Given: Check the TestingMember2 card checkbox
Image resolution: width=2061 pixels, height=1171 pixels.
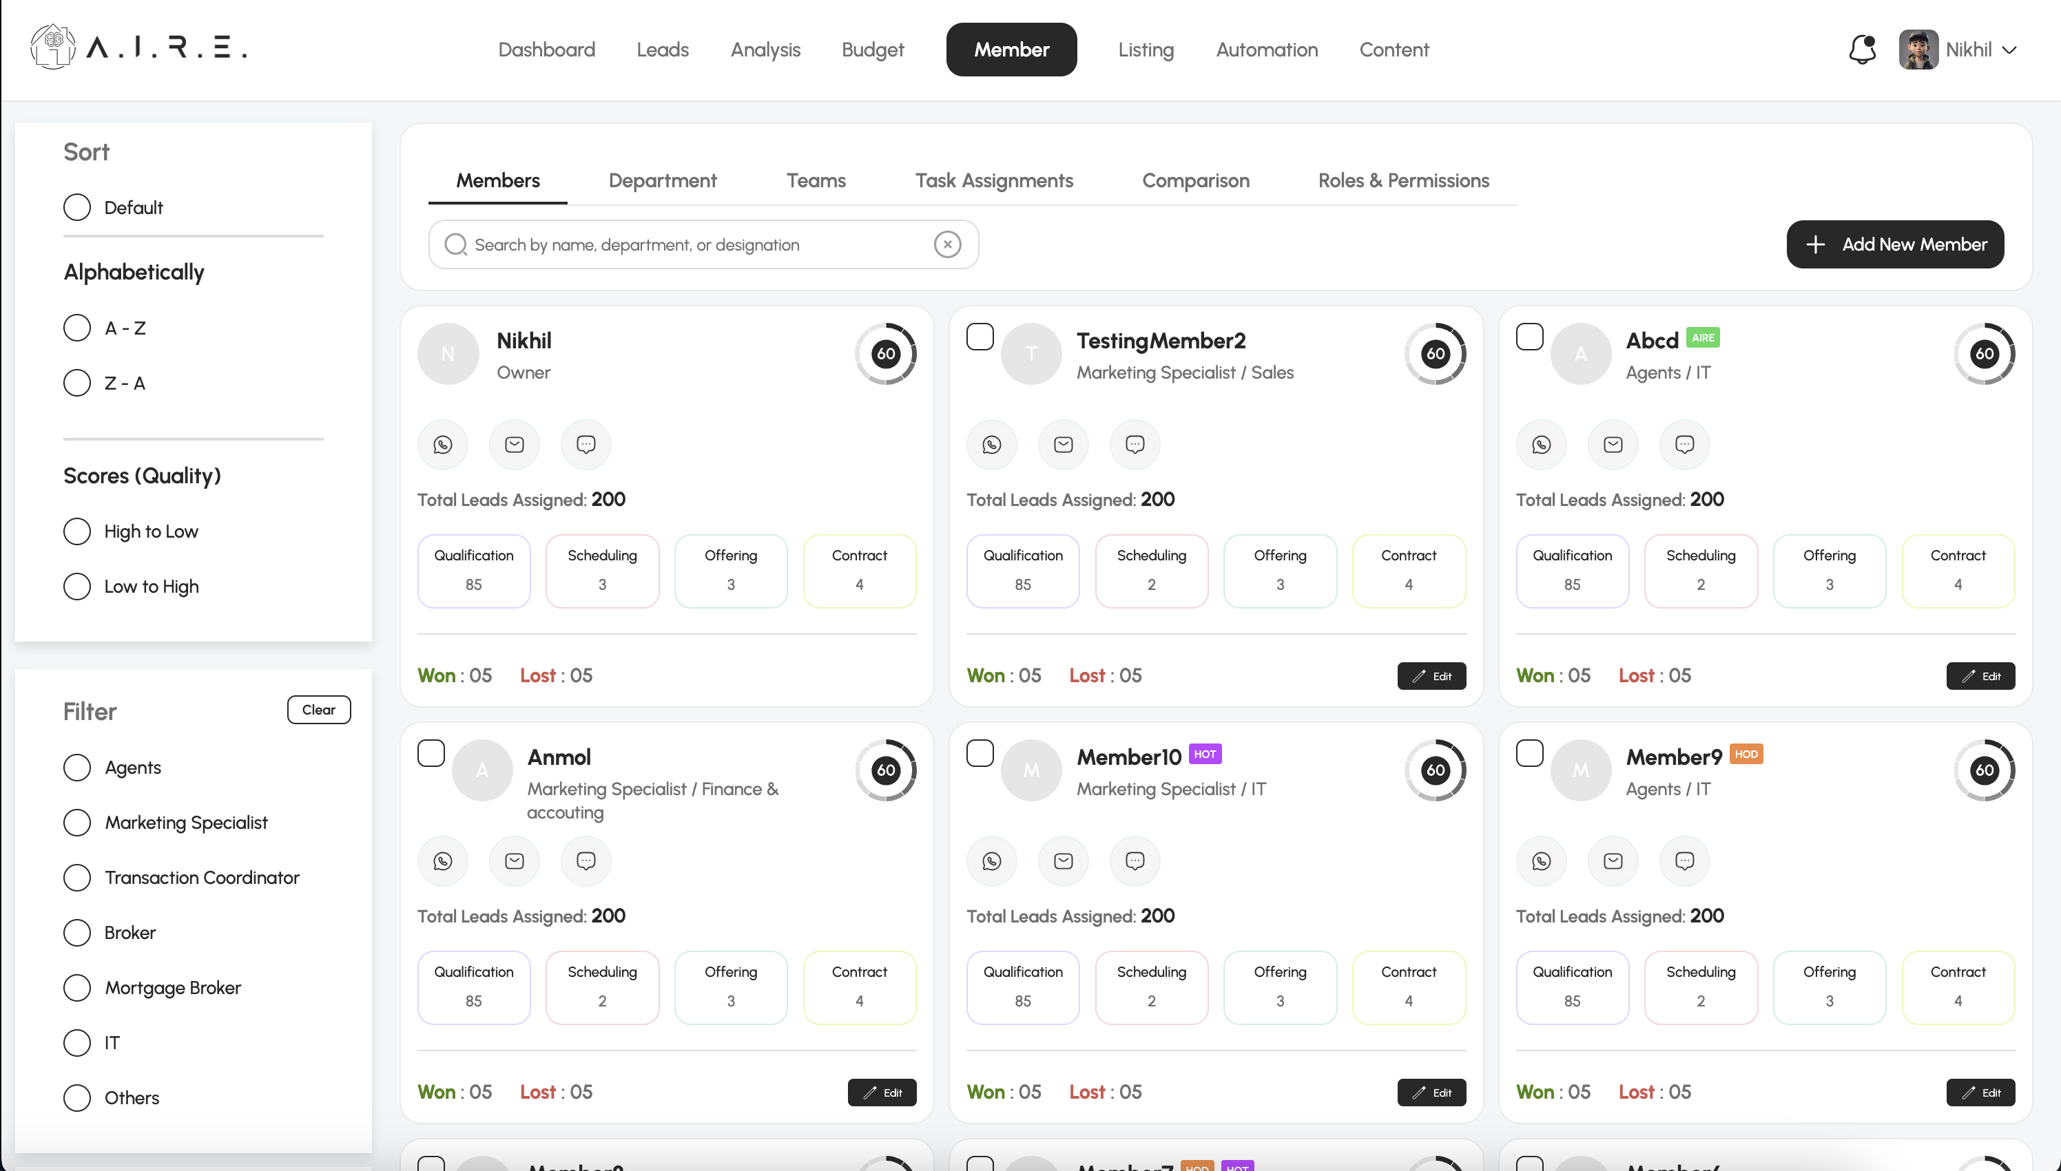Looking at the screenshot, I should click(x=980, y=336).
